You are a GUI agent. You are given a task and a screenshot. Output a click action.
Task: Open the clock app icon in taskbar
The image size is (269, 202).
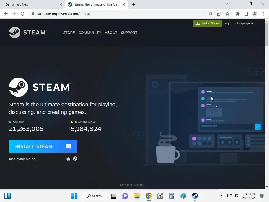click(x=160, y=196)
